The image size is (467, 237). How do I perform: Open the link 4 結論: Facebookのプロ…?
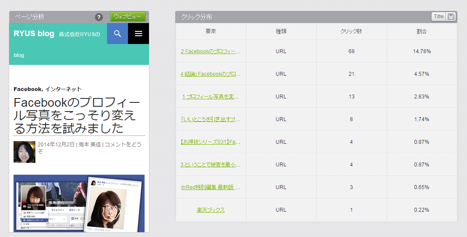(210, 74)
